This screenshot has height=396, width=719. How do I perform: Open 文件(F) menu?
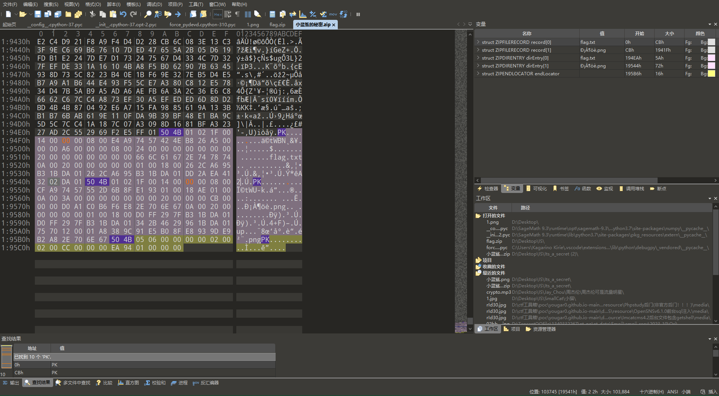click(x=10, y=4)
